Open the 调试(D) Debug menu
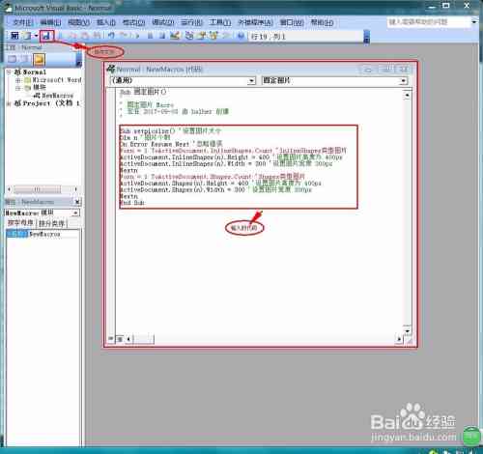This screenshot has height=454, width=483. click(163, 22)
